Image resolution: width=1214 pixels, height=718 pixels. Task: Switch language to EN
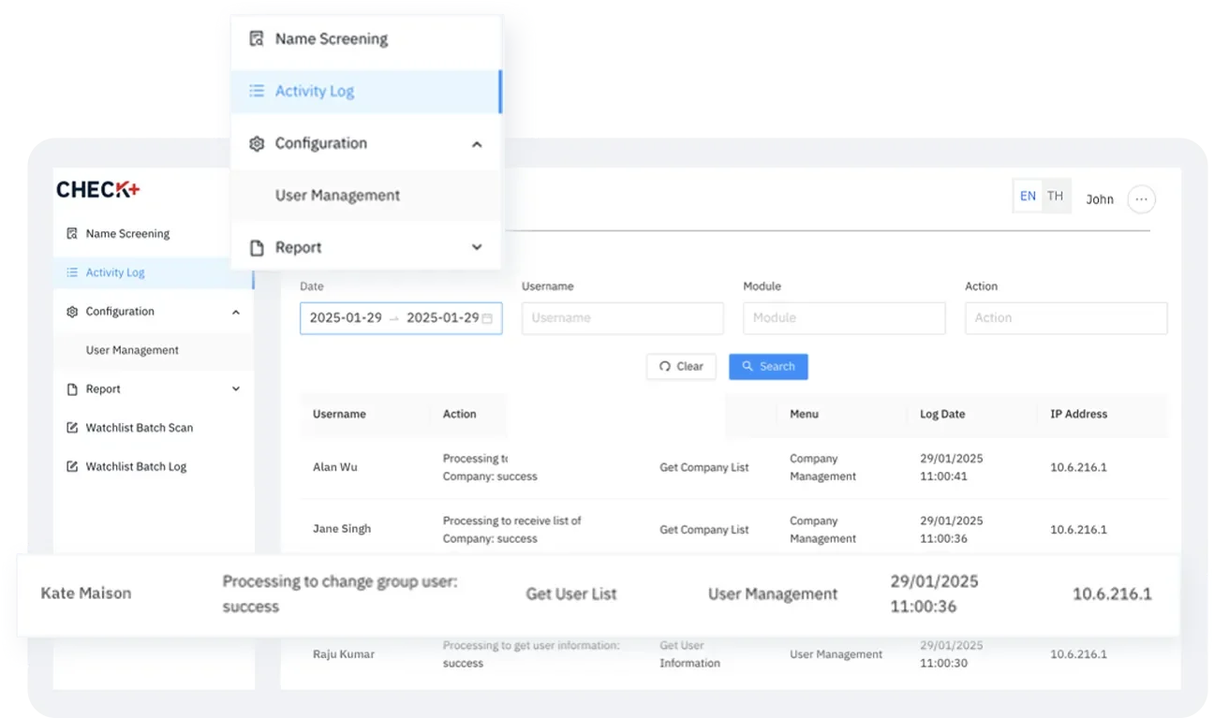(1028, 197)
